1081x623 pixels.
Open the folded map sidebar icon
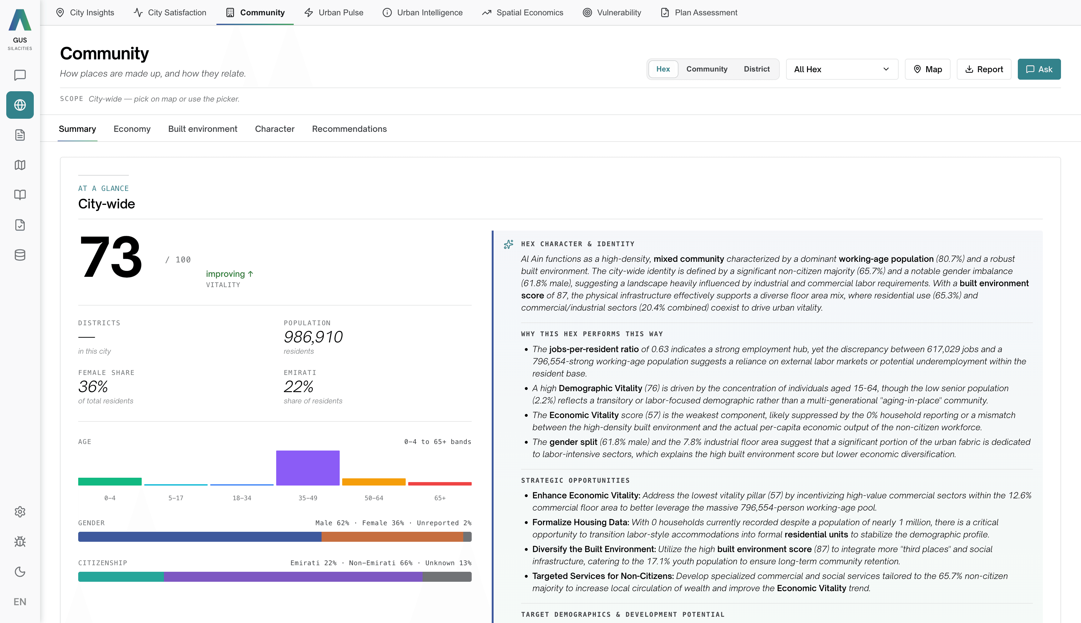pyautogui.click(x=20, y=165)
